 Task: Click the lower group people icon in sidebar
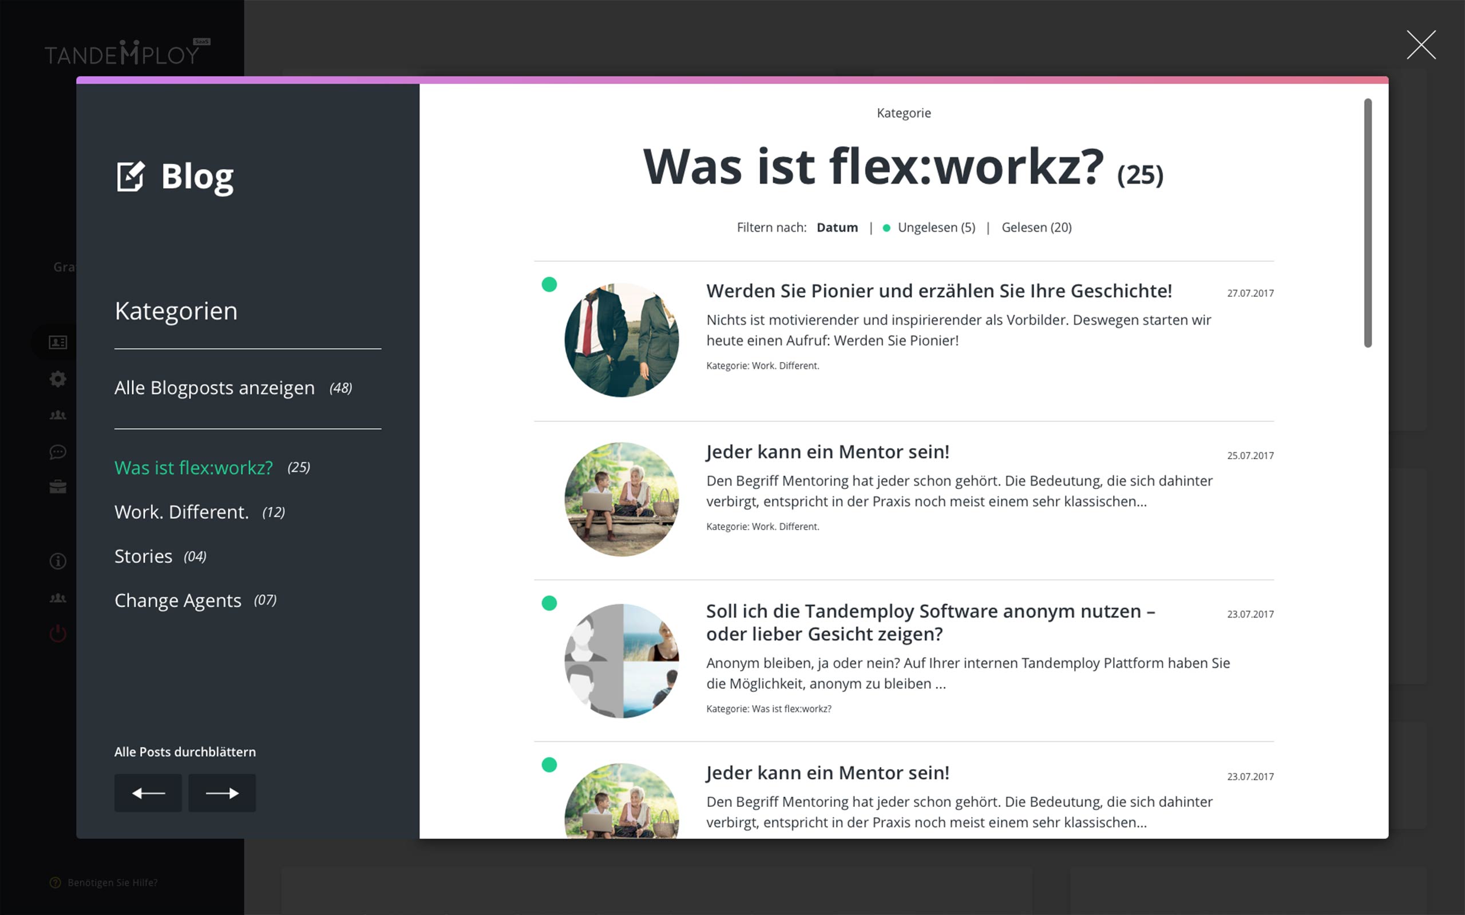click(x=58, y=598)
